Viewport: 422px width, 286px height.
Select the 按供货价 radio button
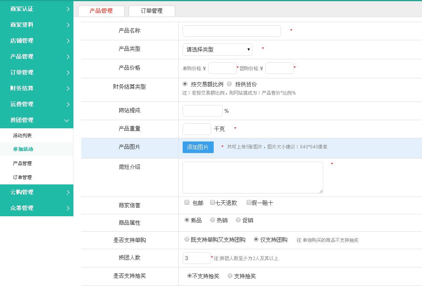coord(229,84)
